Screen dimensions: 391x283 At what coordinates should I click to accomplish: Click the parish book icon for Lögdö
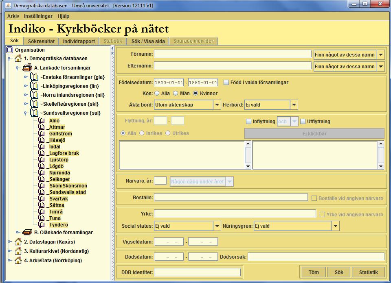[42, 166]
